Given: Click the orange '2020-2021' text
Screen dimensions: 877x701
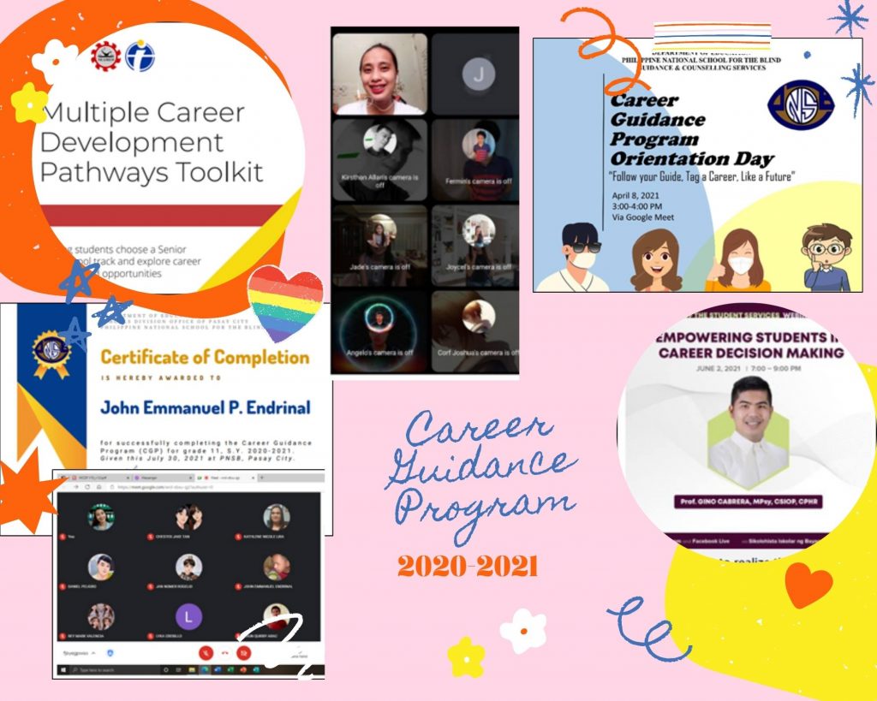Looking at the screenshot, I should (x=468, y=567).
